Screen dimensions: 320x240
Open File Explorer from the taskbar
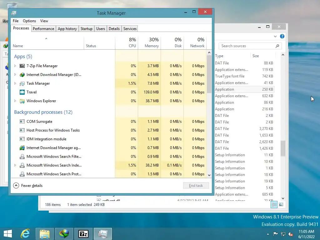pyautogui.click(x=45, y=234)
